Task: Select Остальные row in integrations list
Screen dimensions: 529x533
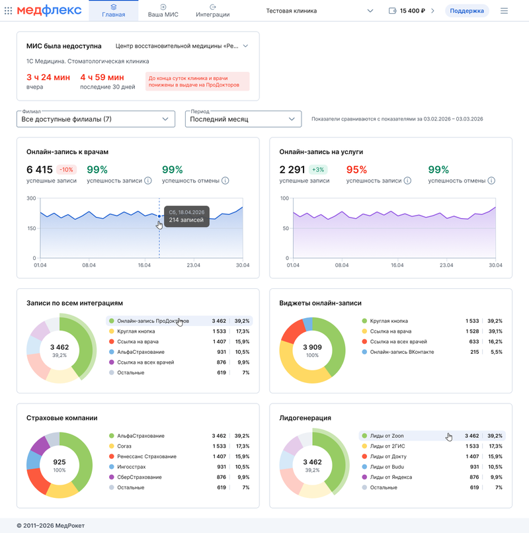Action: (x=179, y=372)
